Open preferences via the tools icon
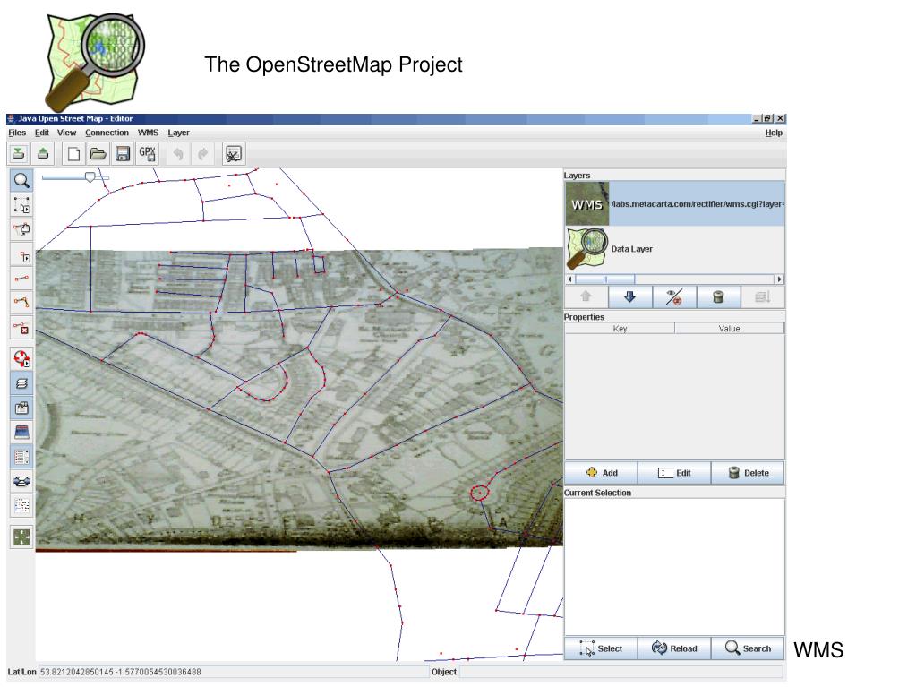Screen dimensions: 916x687 pyautogui.click(x=234, y=154)
